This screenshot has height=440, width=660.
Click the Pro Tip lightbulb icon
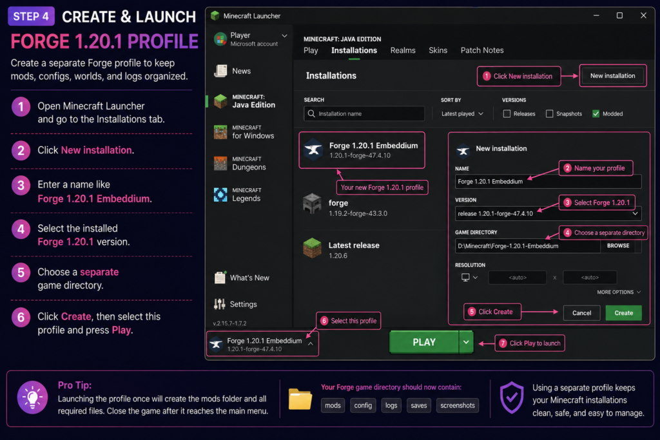(32, 397)
